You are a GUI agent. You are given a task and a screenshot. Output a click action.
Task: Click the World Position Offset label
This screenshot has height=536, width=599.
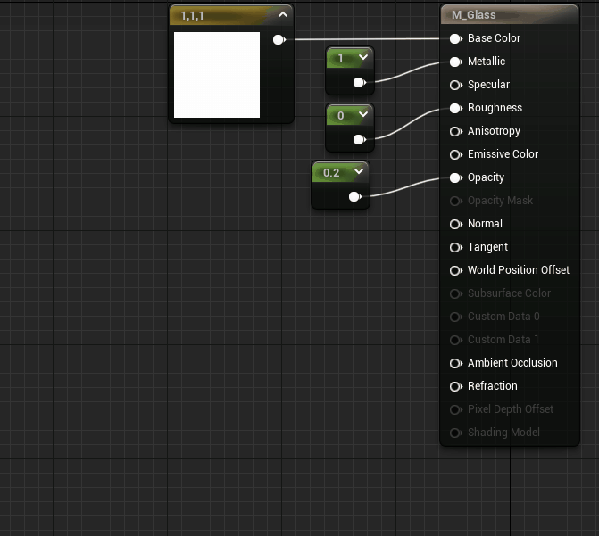[x=519, y=270]
